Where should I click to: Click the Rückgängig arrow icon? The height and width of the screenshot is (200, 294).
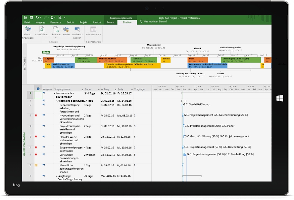(x=36, y=17)
